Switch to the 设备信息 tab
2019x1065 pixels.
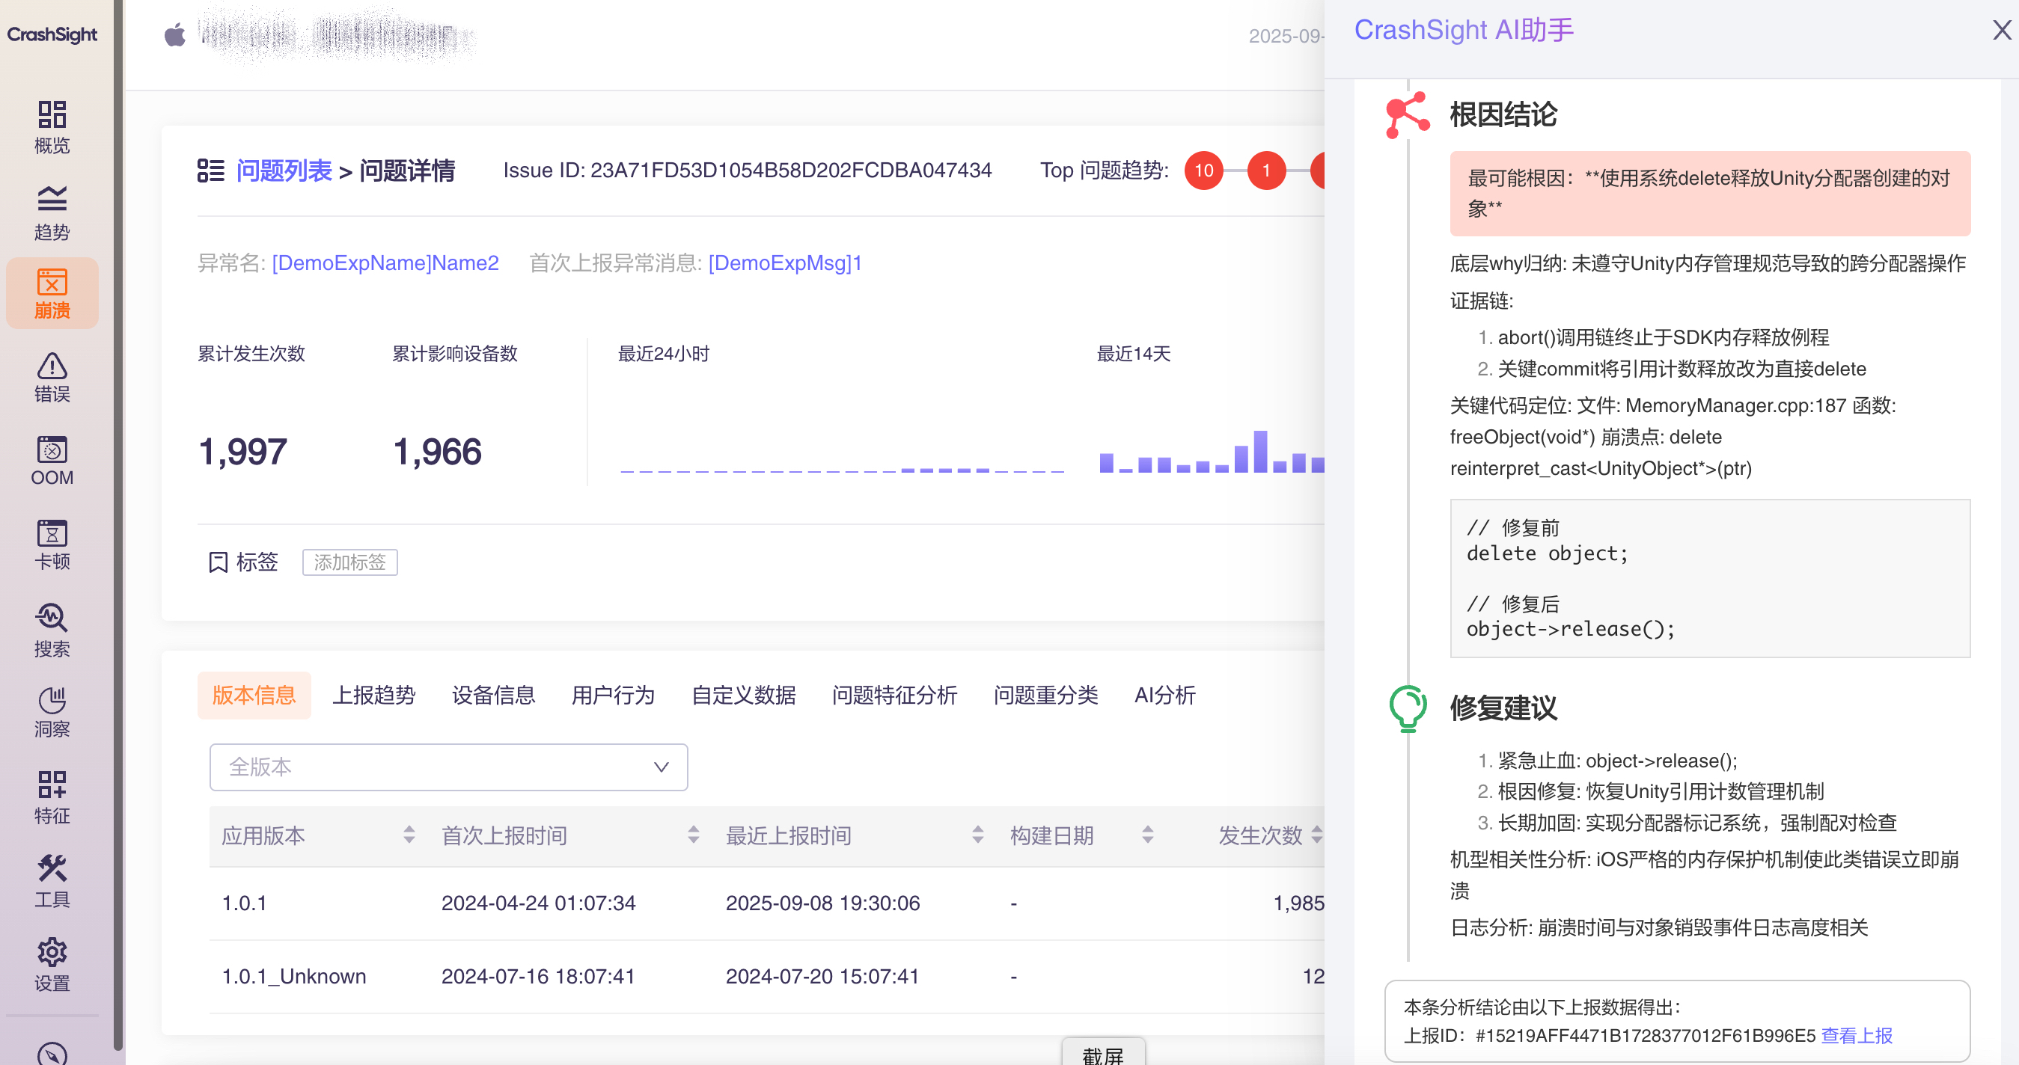[x=494, y=695]
